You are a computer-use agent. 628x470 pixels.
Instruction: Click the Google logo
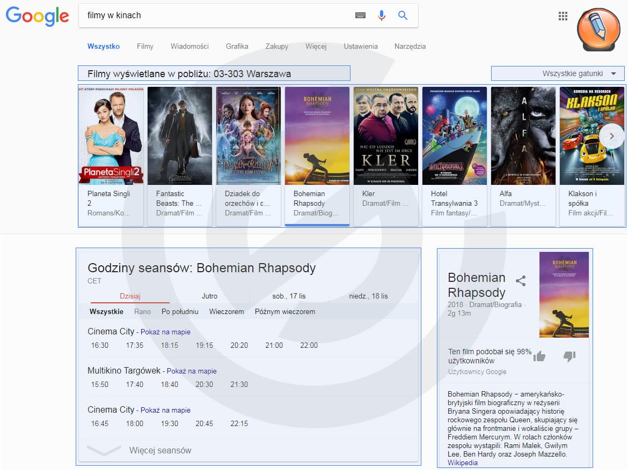click(37, 16)
